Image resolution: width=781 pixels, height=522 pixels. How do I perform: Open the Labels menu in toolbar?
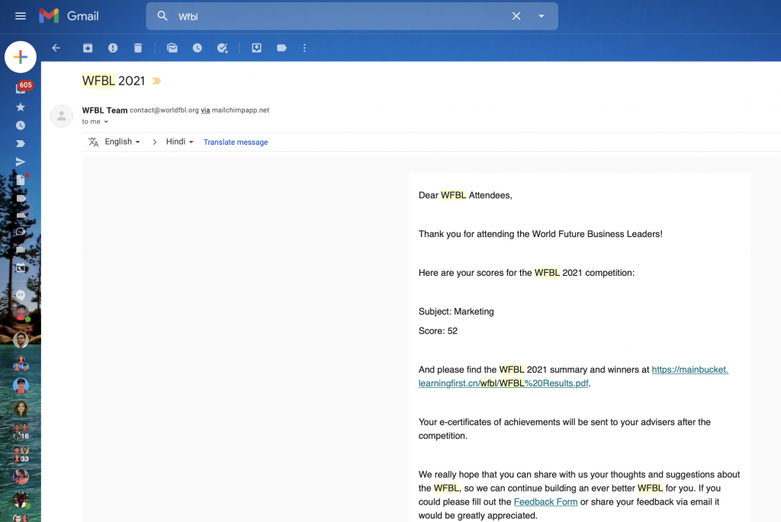tap(281, 48)
